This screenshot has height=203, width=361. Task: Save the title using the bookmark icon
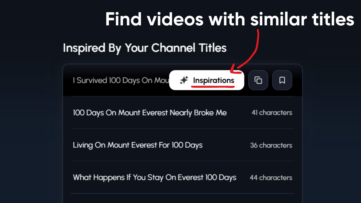(x=282, y=80)
